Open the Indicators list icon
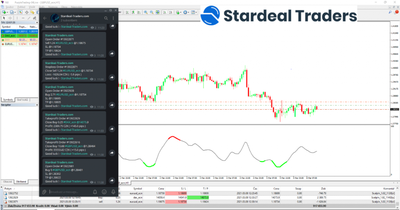 (178, 12)
